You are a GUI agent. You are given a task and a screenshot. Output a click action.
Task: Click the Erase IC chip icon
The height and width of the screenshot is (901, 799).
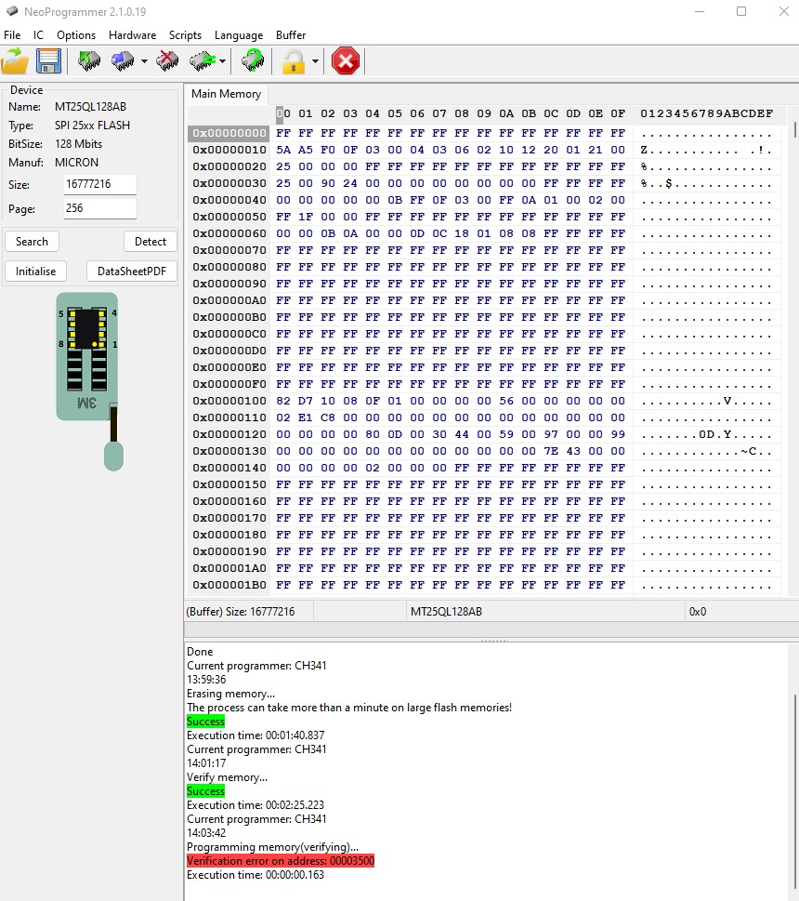(167, 61)
